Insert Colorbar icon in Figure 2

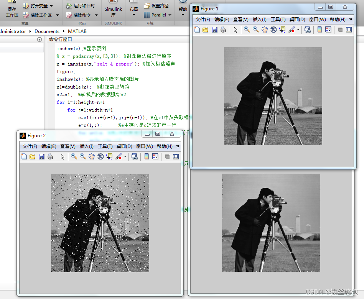(x=147, y=156)
